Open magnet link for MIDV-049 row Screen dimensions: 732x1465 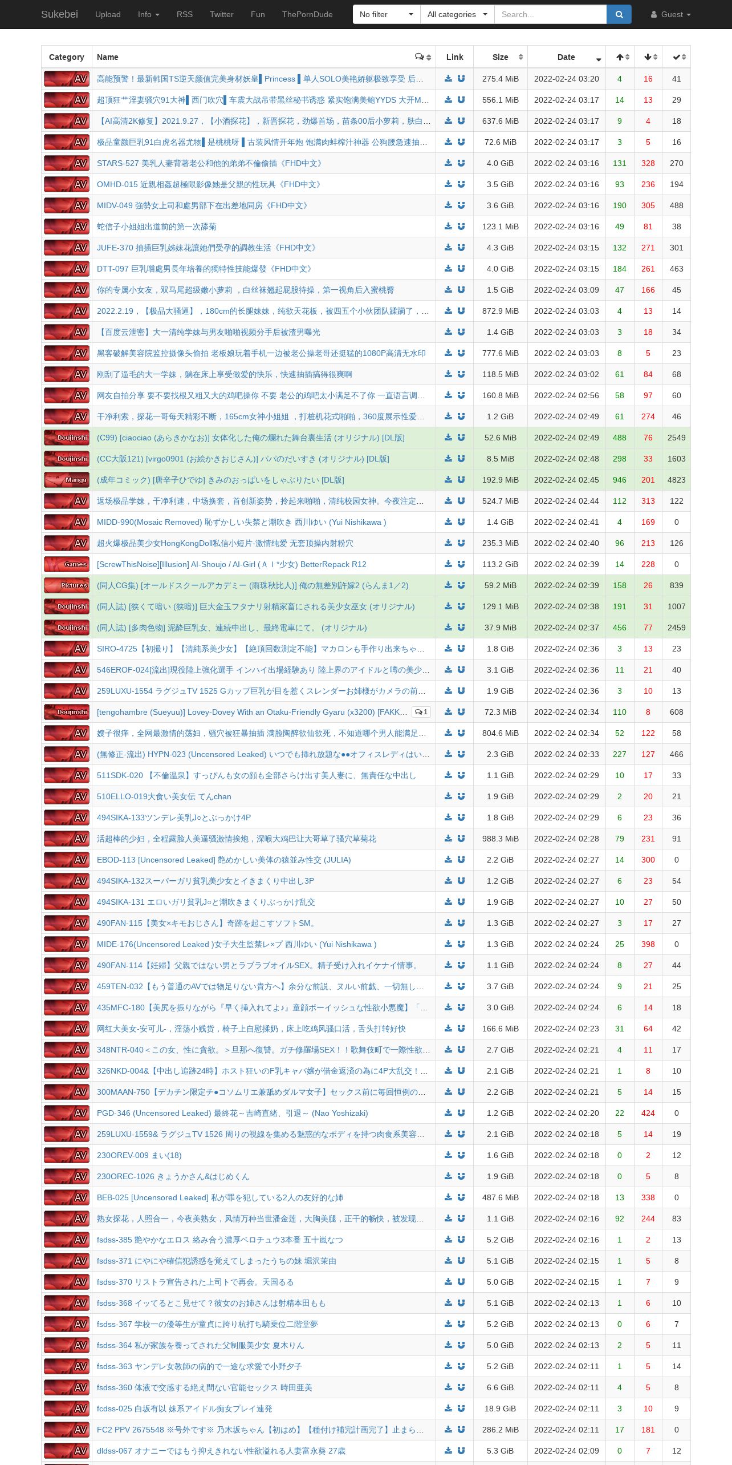click(461, 205)
